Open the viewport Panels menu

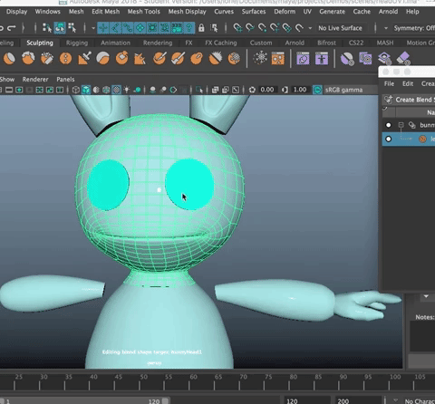coord(65,79)
